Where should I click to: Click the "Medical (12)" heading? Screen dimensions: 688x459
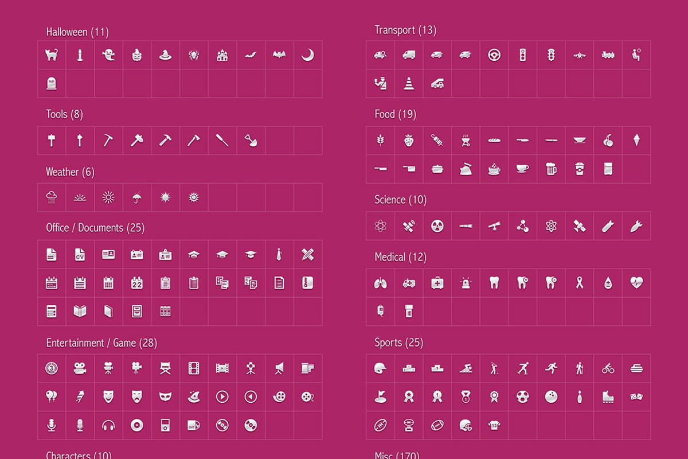pyautogui.click(x=401, y=257)
